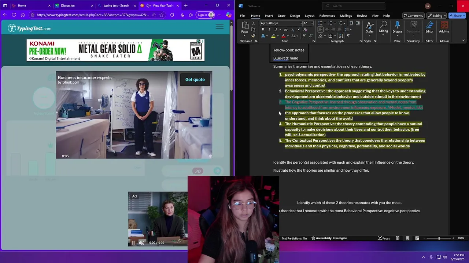Apply superscript formatting in Word
469x263 pixels.
(299, 30)
